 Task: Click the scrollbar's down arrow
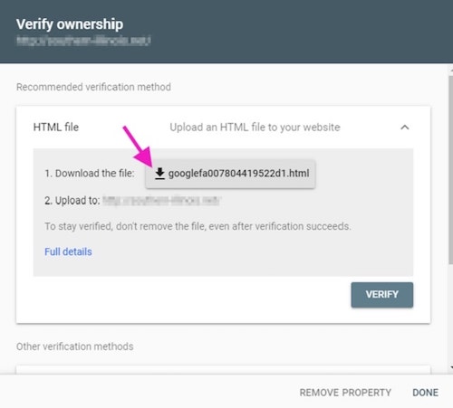coord(451,367)
